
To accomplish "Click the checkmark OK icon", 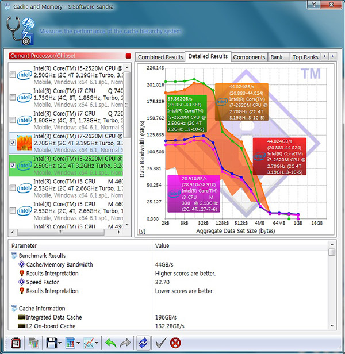I will click(x=161, y=343).
